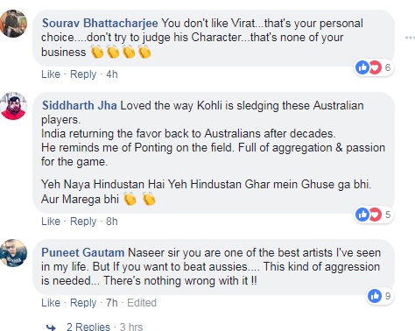
Task: Click the Siddharth Jha name link
Action: pyautogui.click(x=80, y=105)
